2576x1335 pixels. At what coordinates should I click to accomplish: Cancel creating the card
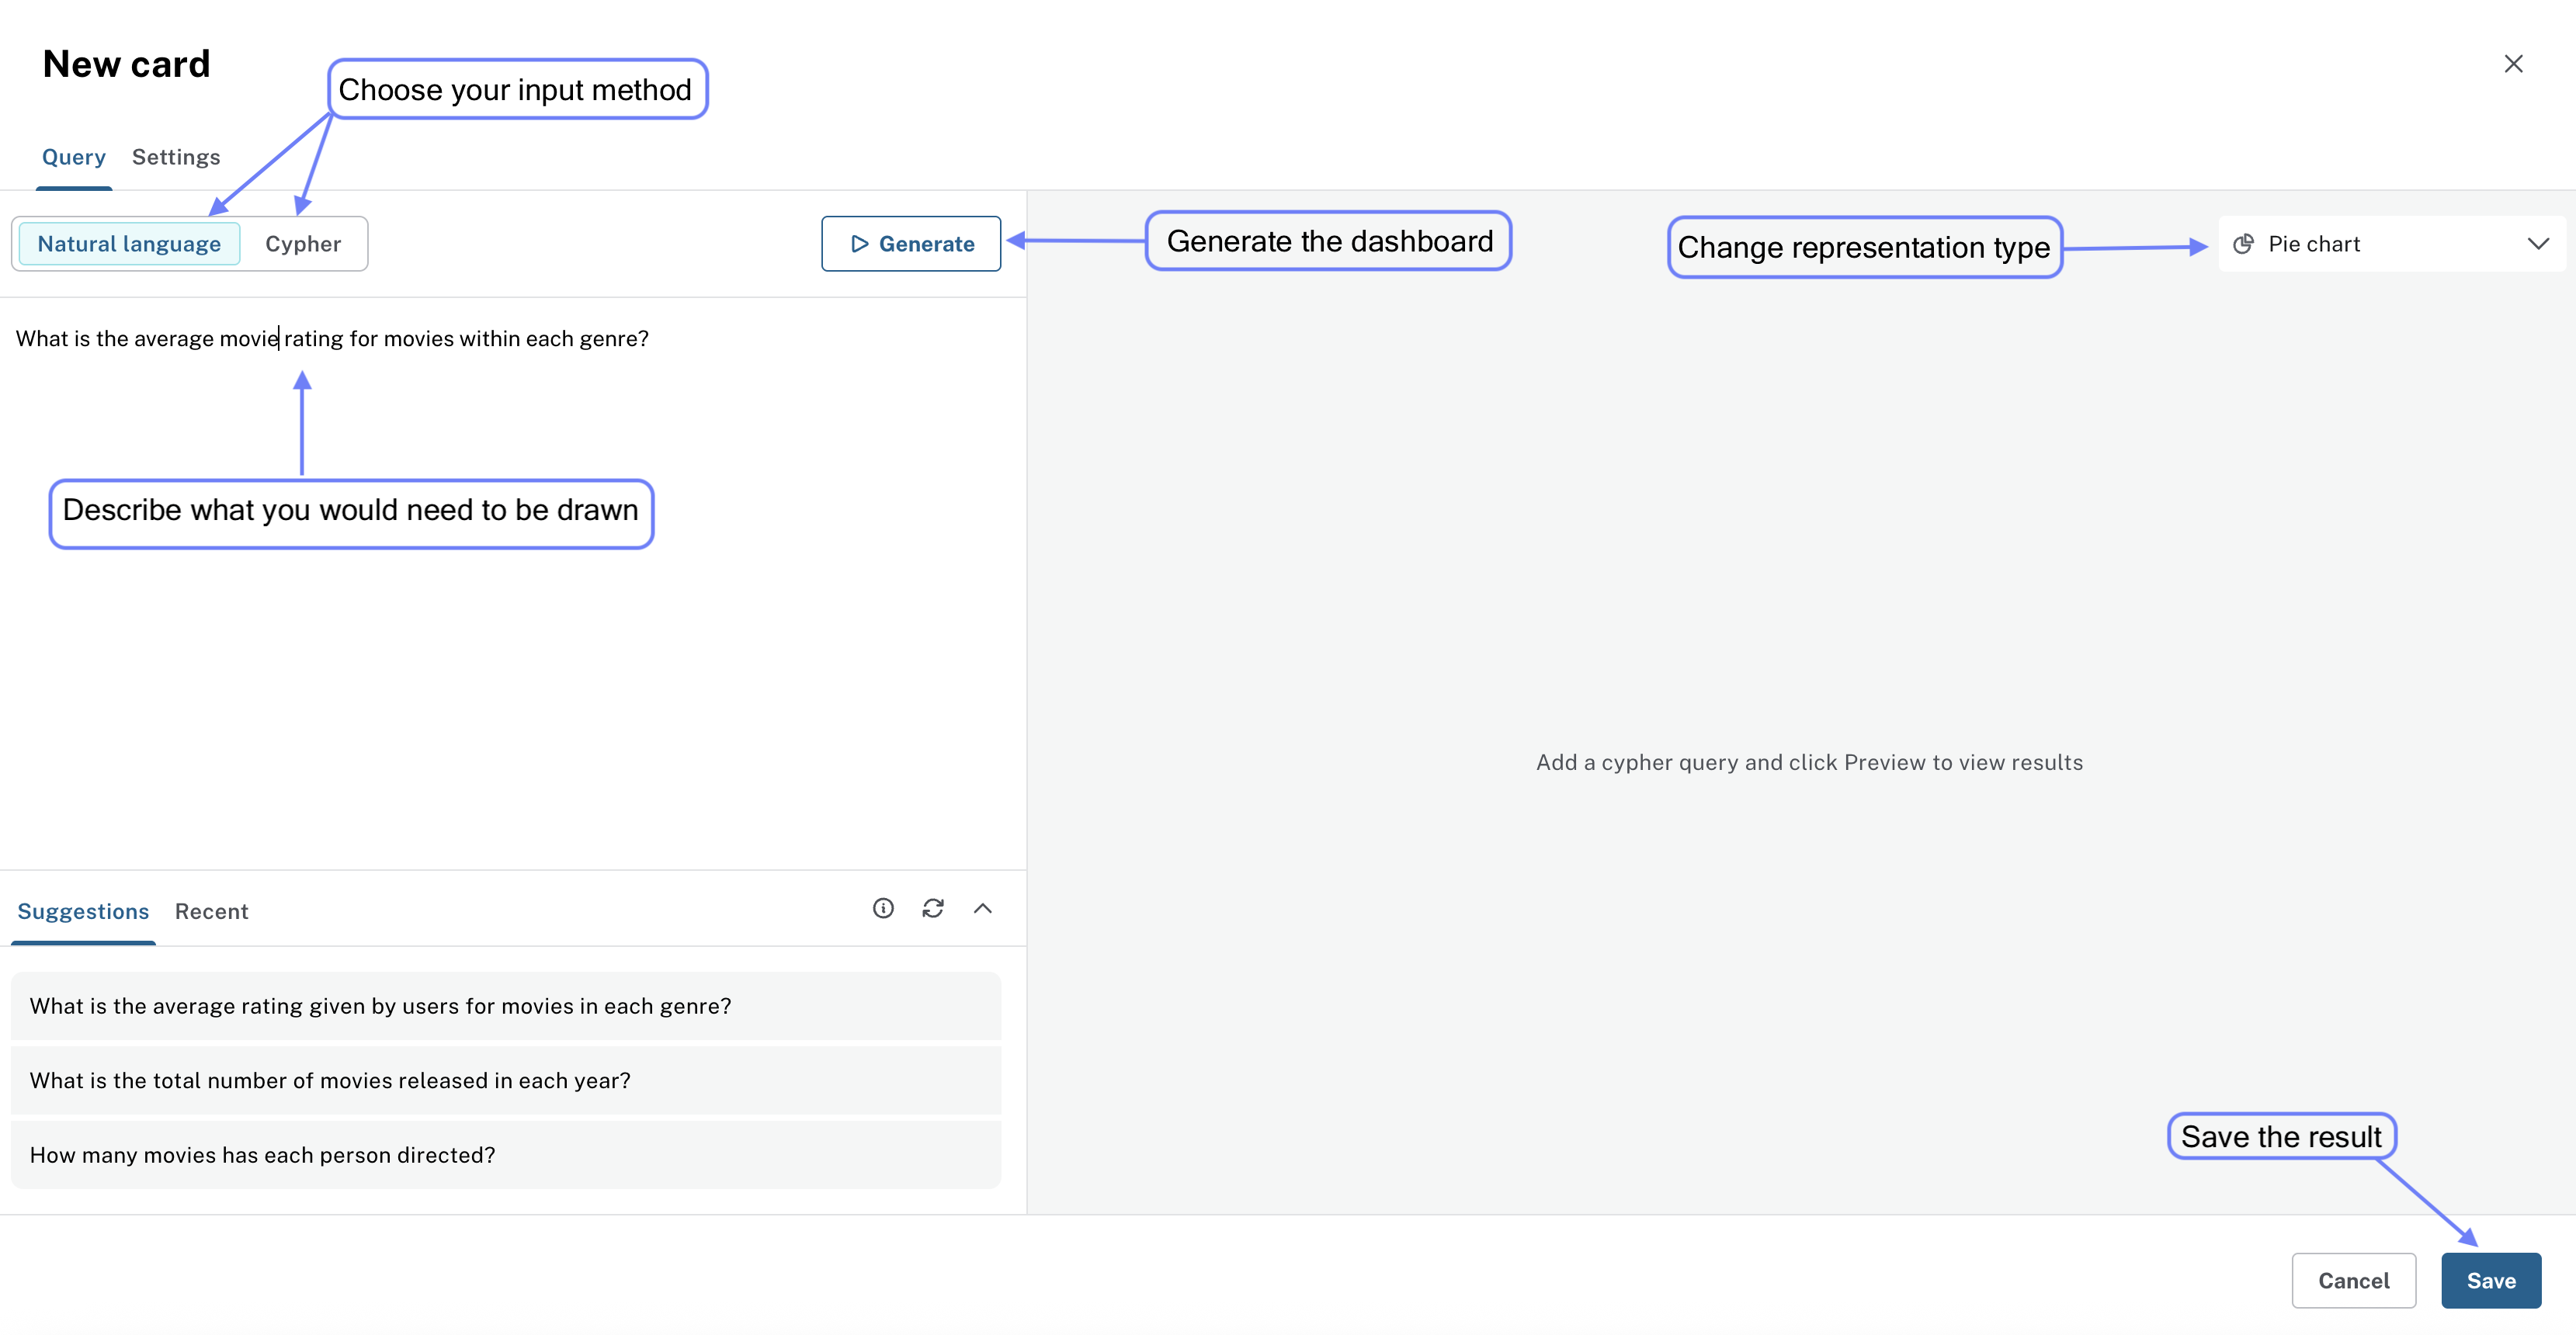pyautogui.click(x=2353, y=1280)
